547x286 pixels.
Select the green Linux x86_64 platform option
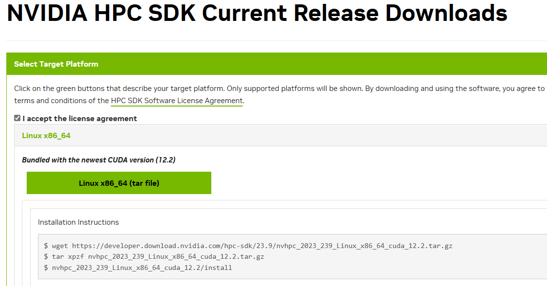pyautogui.click(x=46, y=136)
